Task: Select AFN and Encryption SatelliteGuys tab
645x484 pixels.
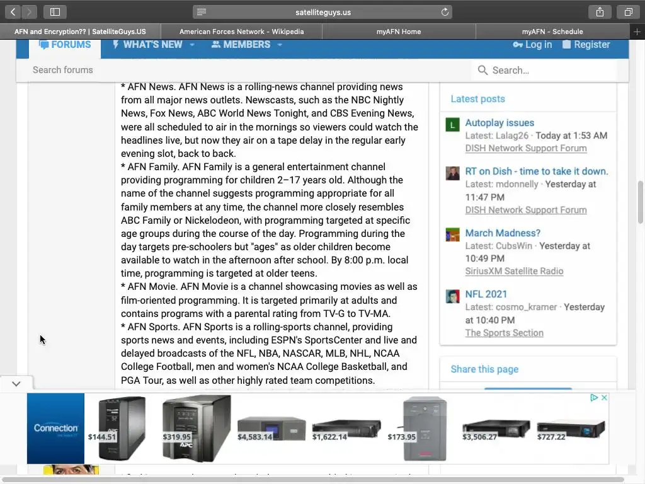Action: (x=80, y=32)
